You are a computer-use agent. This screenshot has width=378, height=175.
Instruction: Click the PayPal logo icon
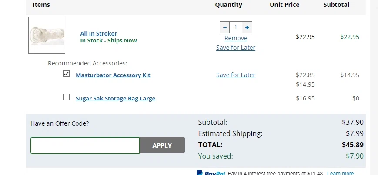click(211, 173)
